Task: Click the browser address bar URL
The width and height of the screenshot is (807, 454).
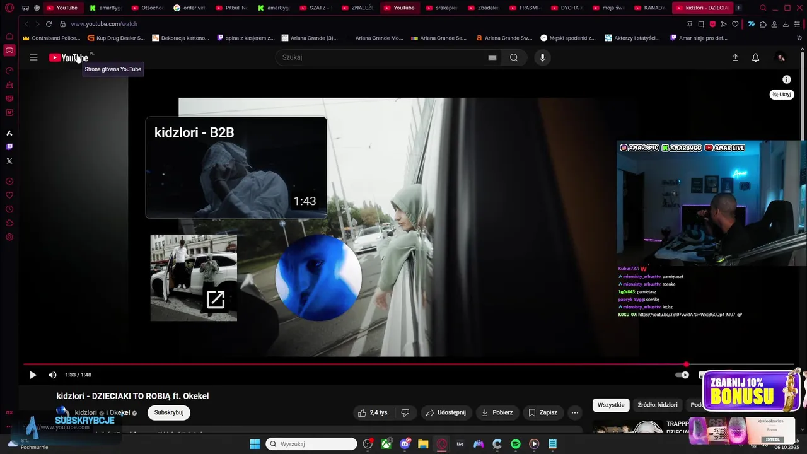Action: (x=104, y=24)
